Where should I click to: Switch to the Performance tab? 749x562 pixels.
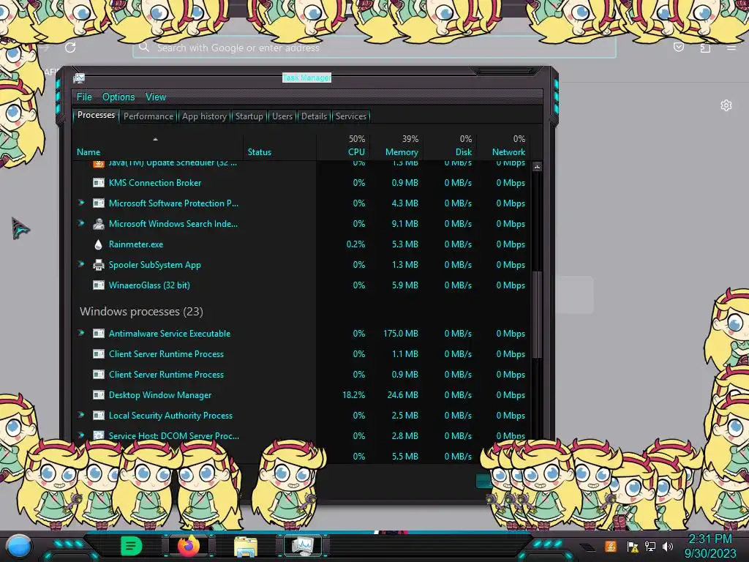click(x=148, y=116)
